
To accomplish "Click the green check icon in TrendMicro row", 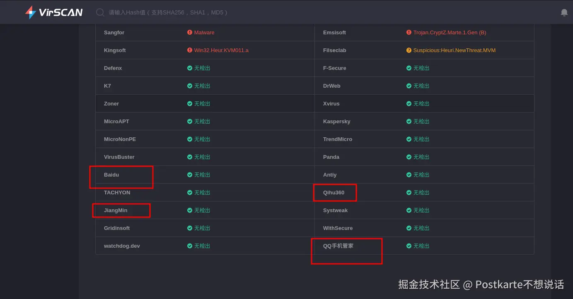I will [409, 139].
